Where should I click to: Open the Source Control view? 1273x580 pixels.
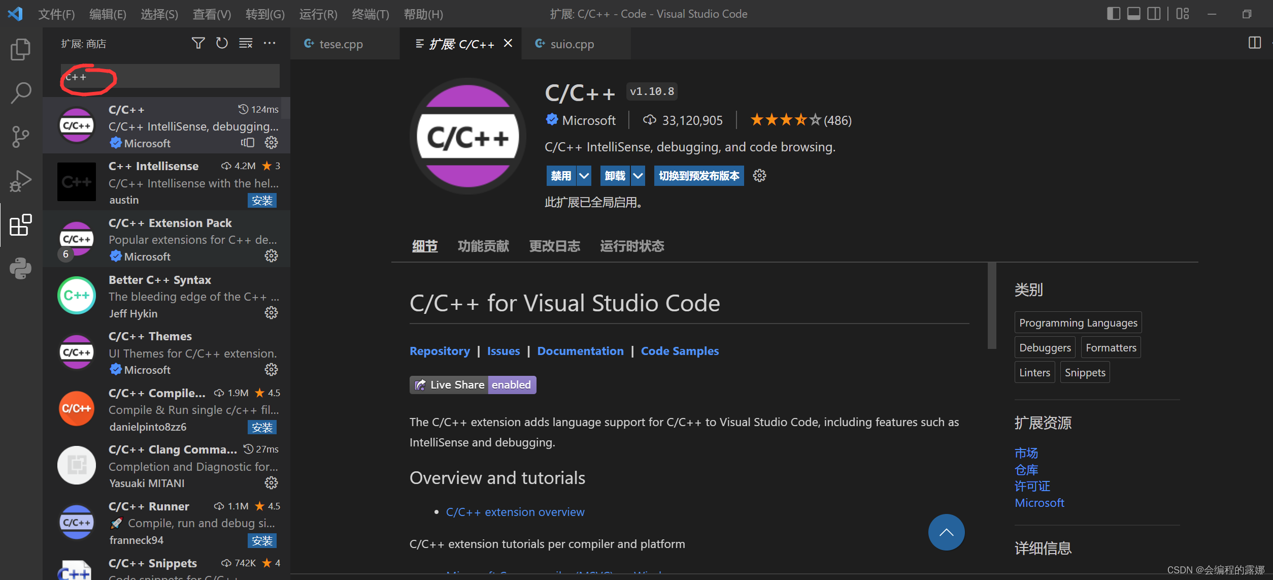[20, 137]
